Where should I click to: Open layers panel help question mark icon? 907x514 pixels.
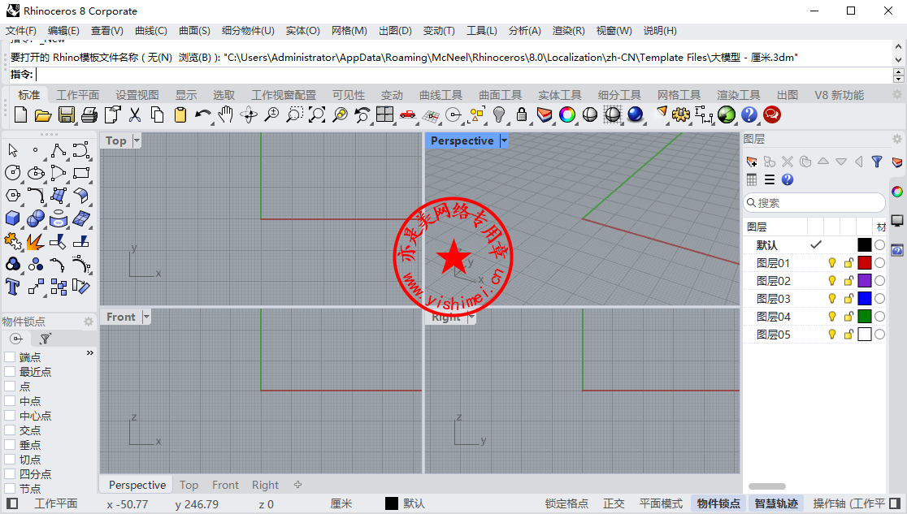pos(788,179)
